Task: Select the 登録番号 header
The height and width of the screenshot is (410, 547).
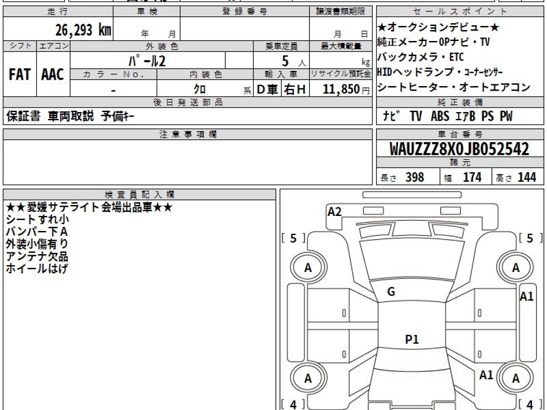Action: click(x=245, y=12)
